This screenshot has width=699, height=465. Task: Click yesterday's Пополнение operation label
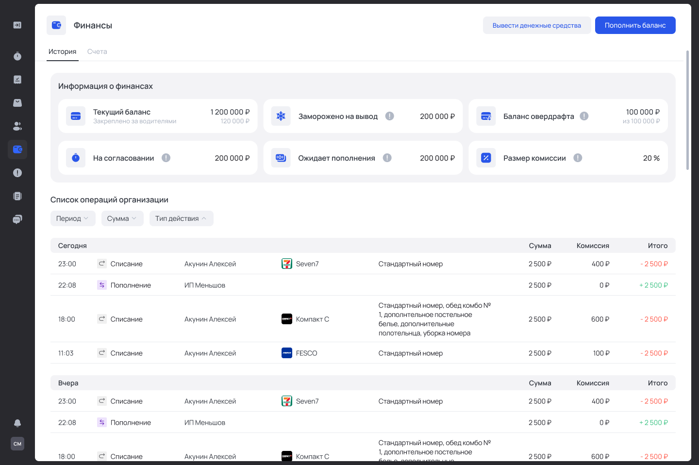point(131,422)
